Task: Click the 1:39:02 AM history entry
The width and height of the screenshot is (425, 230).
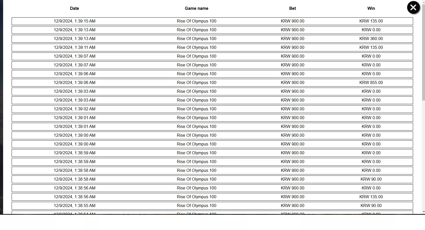Action: pyautogui.click(x=212, y=109)
